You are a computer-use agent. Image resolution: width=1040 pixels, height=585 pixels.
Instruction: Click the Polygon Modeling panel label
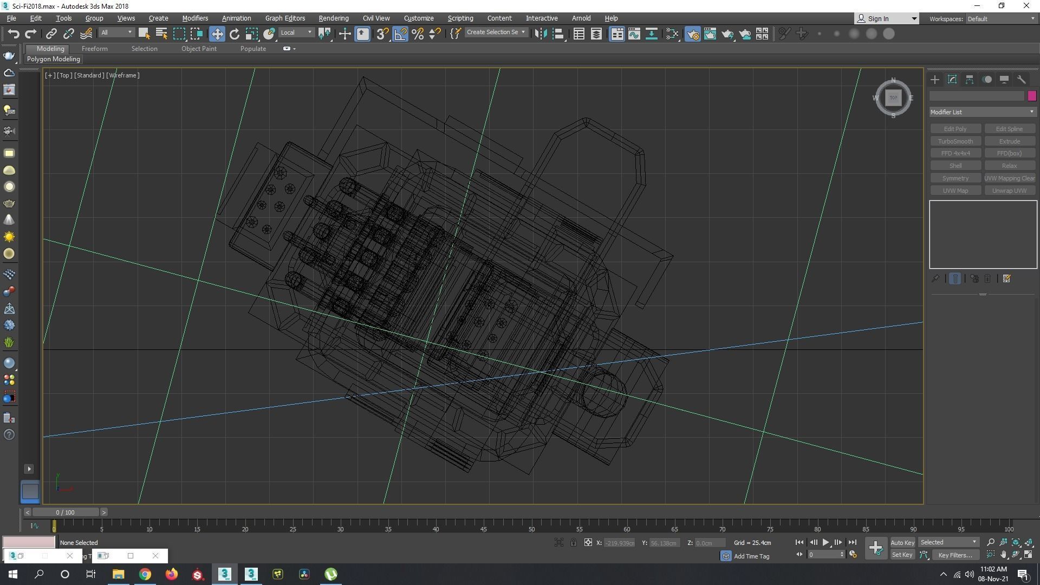54,59
